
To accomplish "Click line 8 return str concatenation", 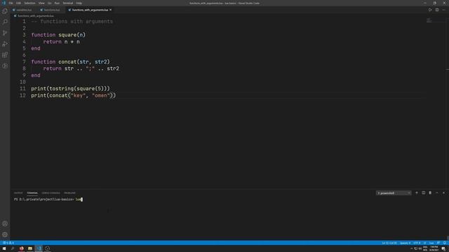I will [81, 69].
